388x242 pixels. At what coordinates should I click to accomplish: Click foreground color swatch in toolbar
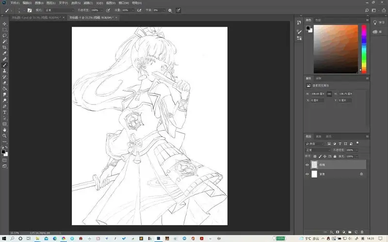click(x=3, y=152)
